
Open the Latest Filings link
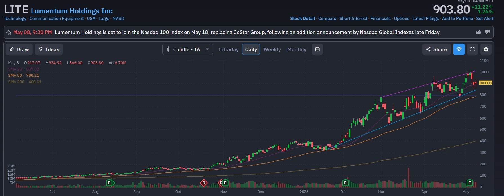(425, 19)
